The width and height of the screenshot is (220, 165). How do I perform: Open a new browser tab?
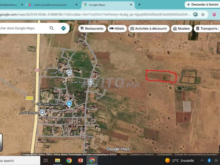coord(139,5)
